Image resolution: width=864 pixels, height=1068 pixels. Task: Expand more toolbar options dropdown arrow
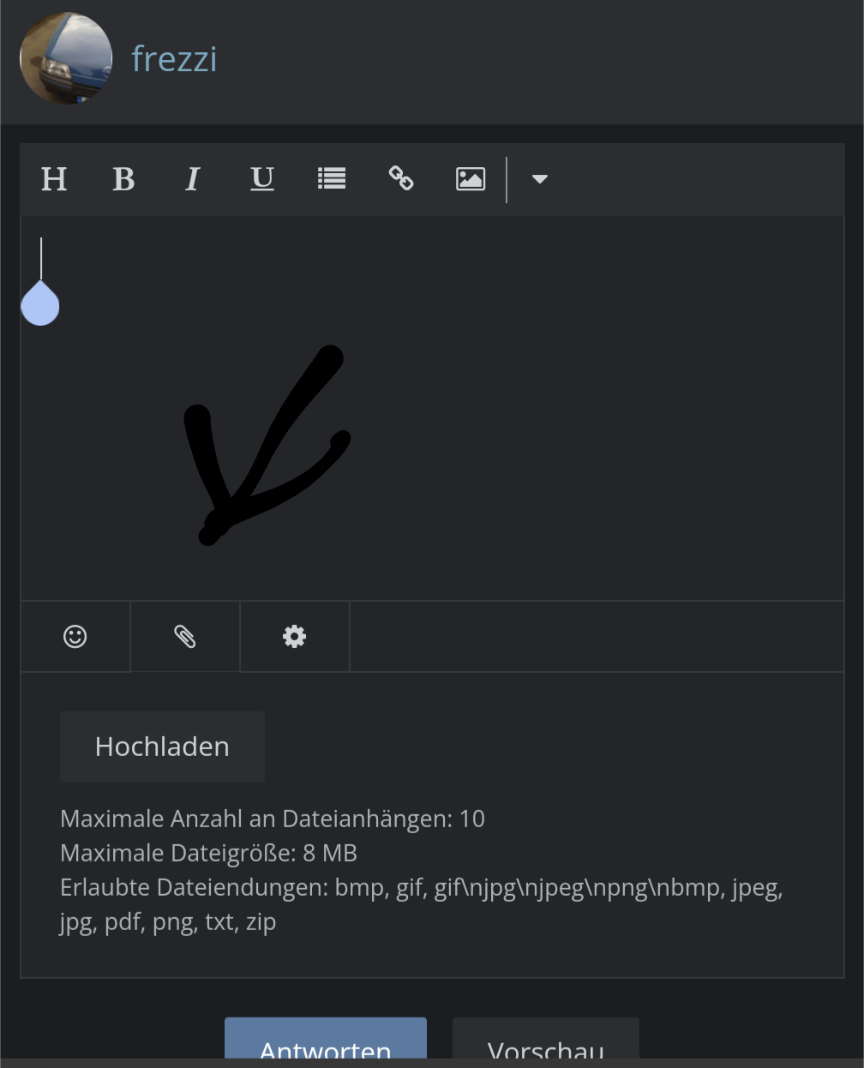pyautogui.click(x=540, y=179)
